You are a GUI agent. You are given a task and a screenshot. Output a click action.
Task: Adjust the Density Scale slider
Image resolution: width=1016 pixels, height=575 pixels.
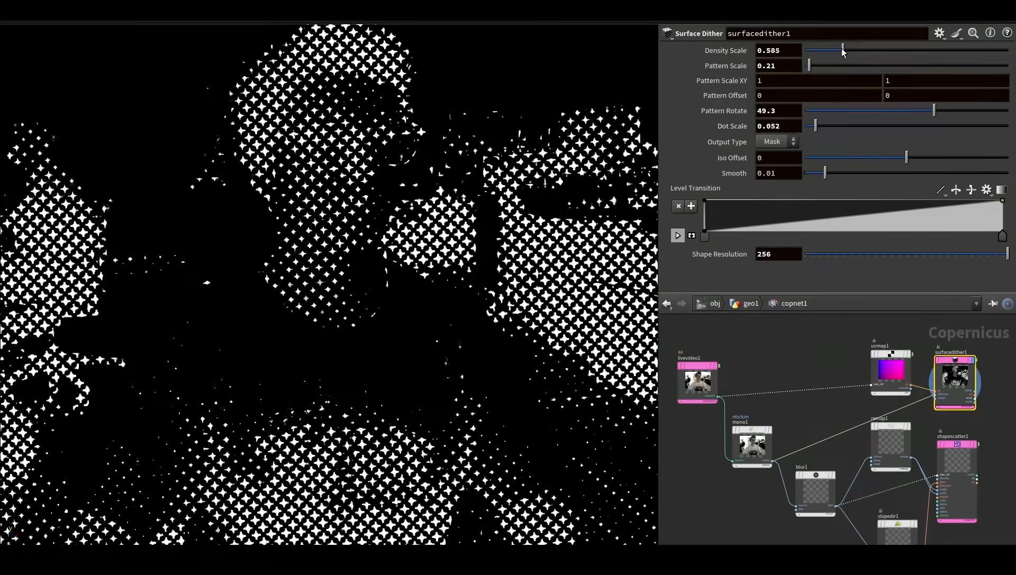click(906, 50)
